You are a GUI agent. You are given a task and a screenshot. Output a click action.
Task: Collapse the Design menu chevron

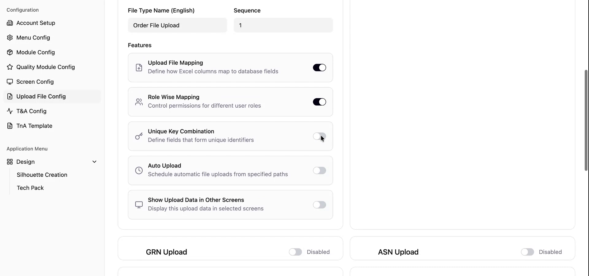(94, 162)
